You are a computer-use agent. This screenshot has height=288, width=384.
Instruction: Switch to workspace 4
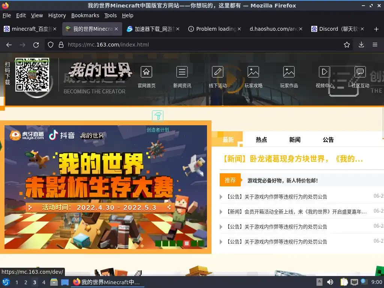click(x=43, y=282)
